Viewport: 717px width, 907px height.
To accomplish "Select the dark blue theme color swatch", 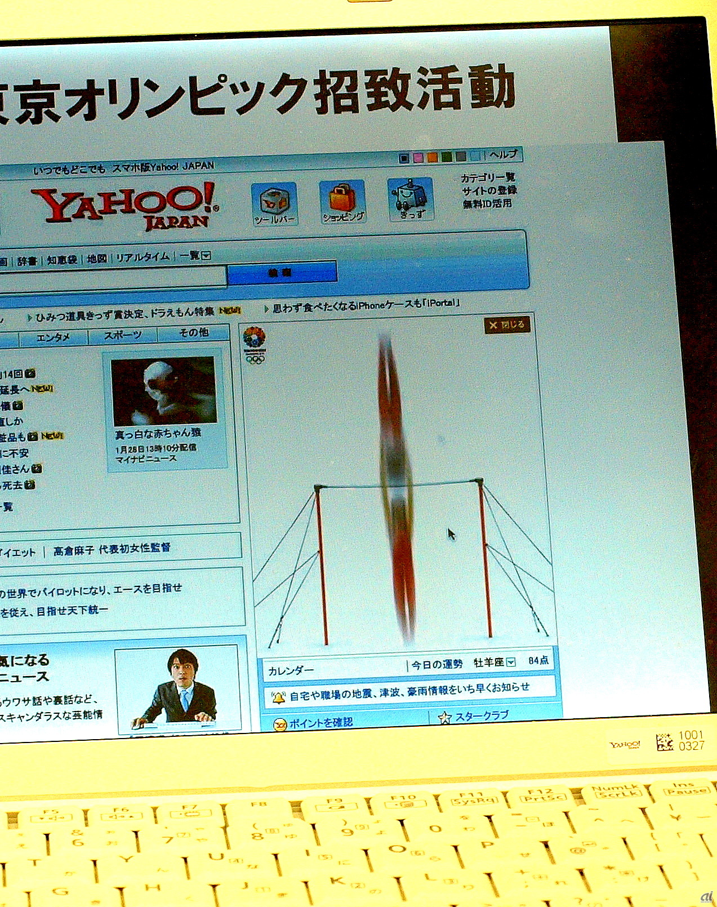I will (404, 159).
